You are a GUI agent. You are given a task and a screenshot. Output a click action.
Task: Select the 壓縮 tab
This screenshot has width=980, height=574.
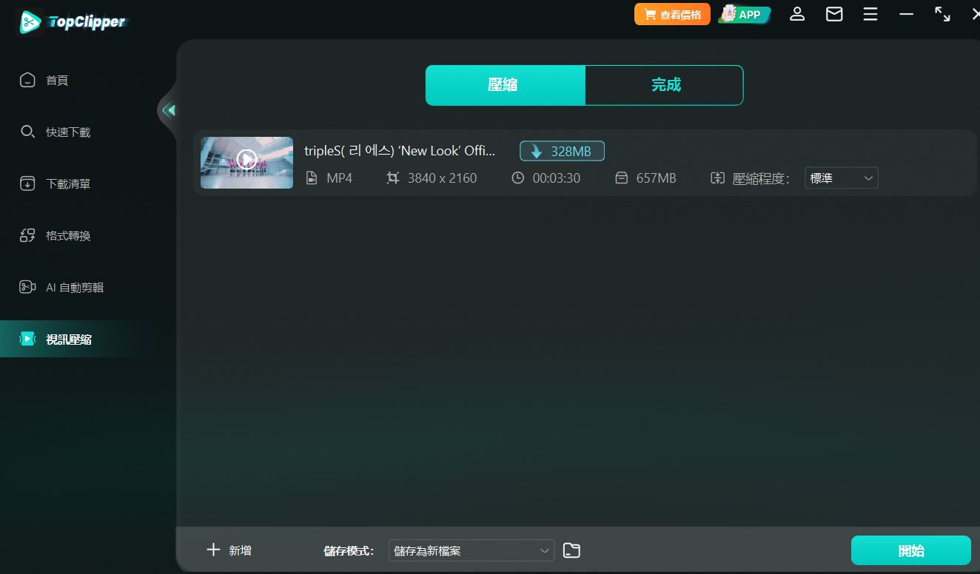505,85
